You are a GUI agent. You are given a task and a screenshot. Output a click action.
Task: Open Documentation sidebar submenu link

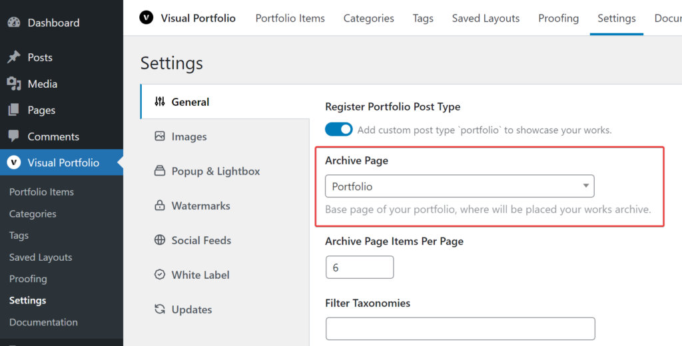[43, 322]
